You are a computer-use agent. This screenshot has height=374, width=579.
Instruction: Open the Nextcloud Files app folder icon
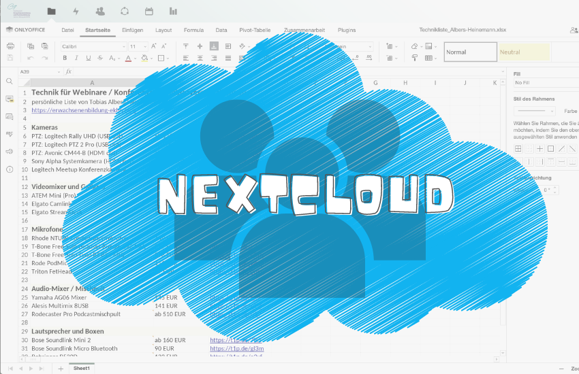pyautogui.click(x=51, y=12)
